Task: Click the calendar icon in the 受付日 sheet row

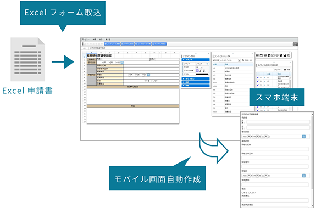Action: [x=122, y=63]
